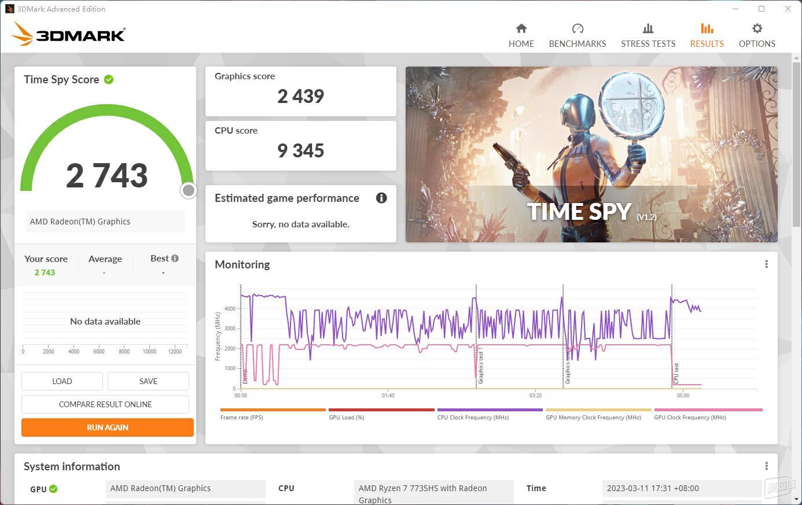Click the green GPU validity checkmark in System information
The height and width of the screenshot is (505, 802).
[x=53, y=489]
